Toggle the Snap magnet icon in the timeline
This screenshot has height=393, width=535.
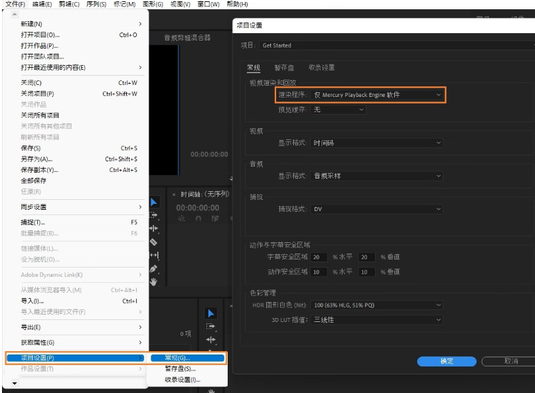198,218
